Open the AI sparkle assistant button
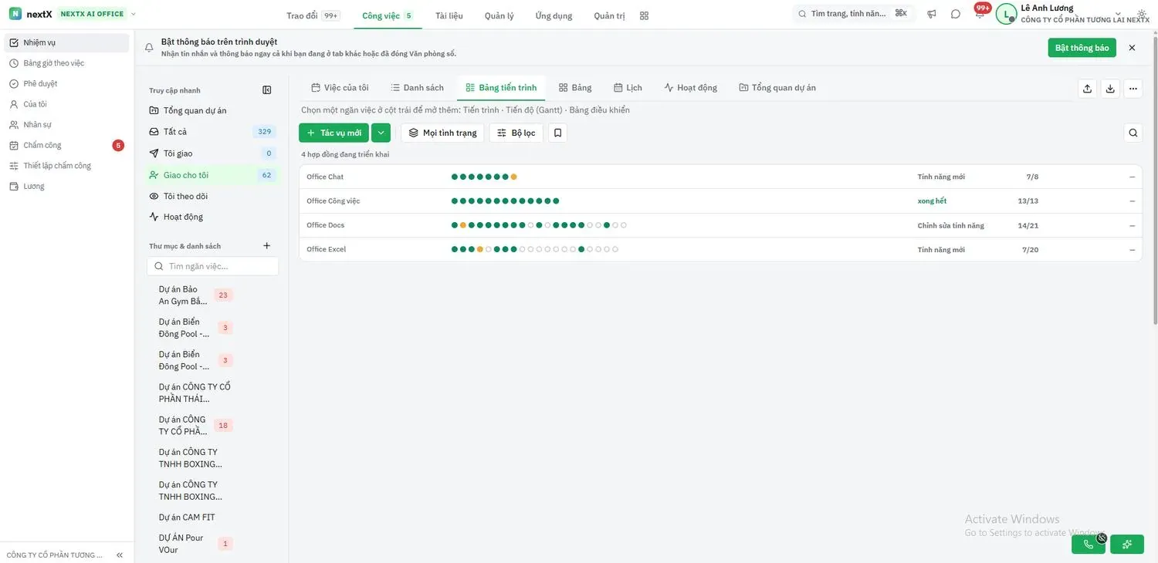The height and width of the screenshot is (563, 1158). click(x=1127, y=544)
